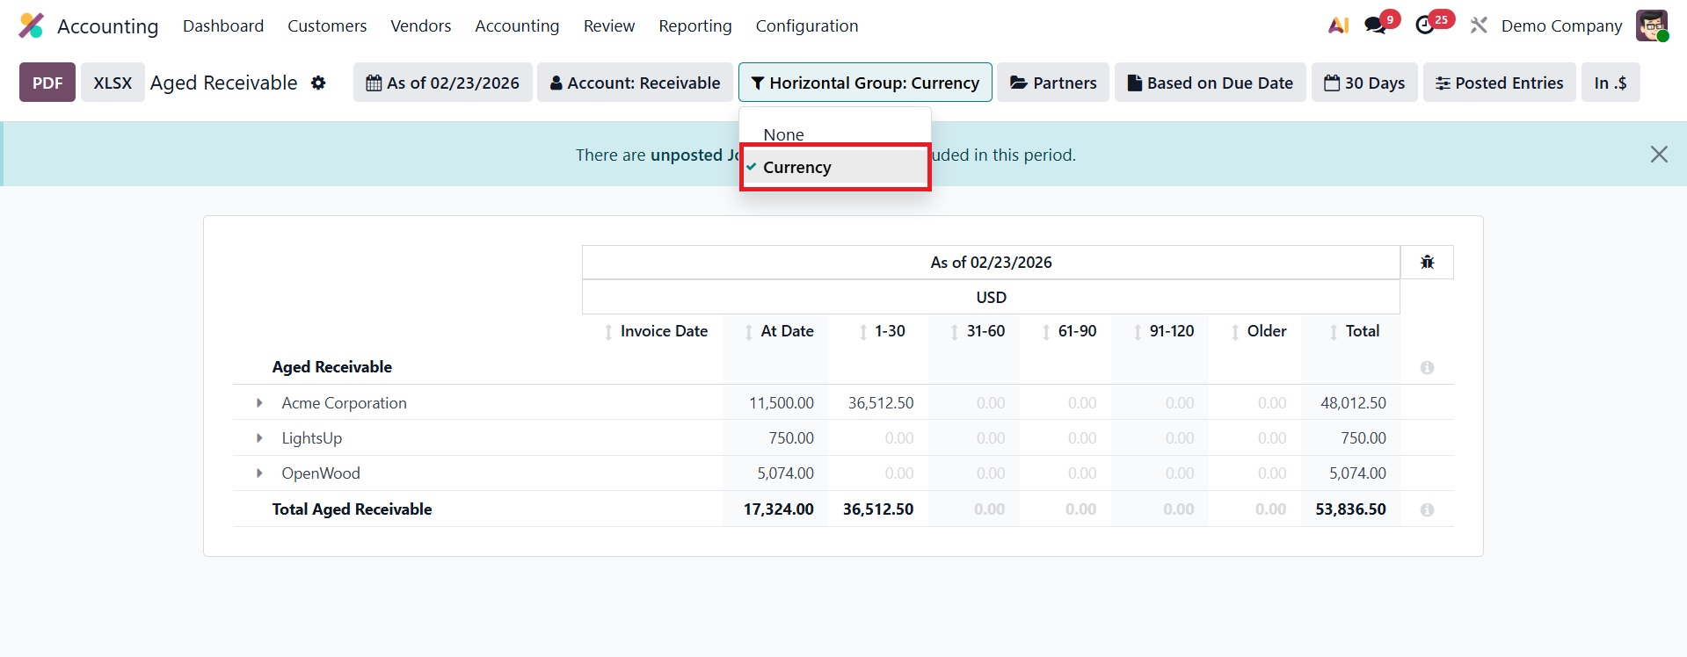The height and width of the screenshot is (657, 1687).
Task: Open the AI assistant icon in top bar
Action: click(1338, 25)
